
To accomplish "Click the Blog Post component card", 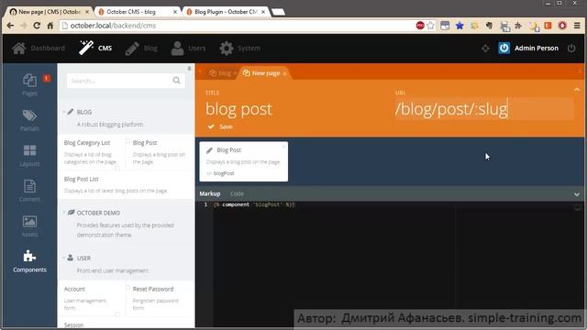I will pos(244,161).
